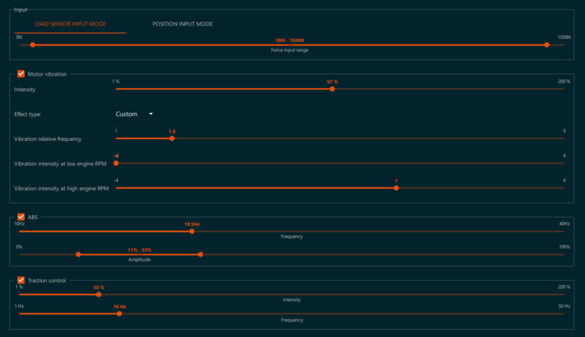This screenshot has width=585, height=337.
Task: Click the ABS Frequency handle at 19.5Hz
Action: pyautogui.click(x=192, y=231)
